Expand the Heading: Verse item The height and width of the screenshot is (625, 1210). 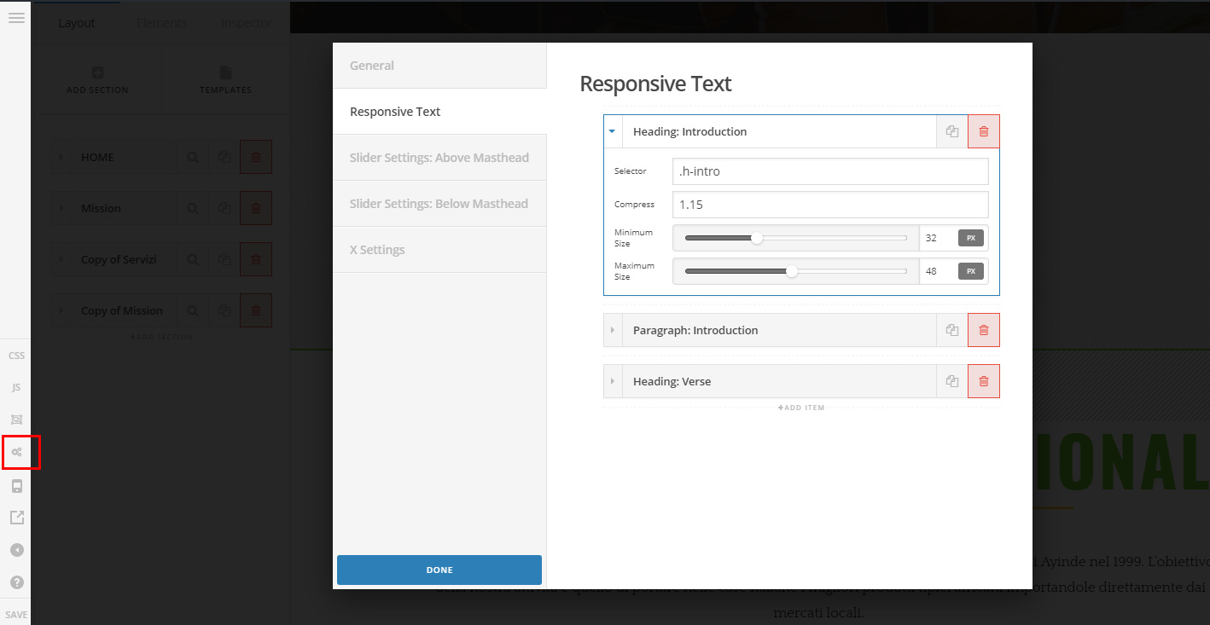coord(613,381)
